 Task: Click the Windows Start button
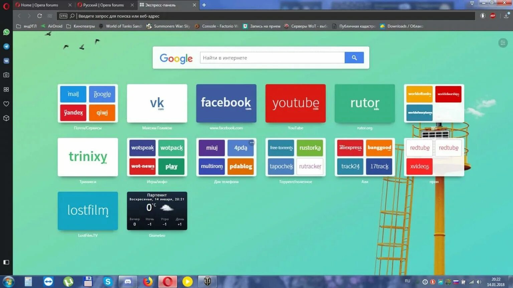tap(8, 282)
